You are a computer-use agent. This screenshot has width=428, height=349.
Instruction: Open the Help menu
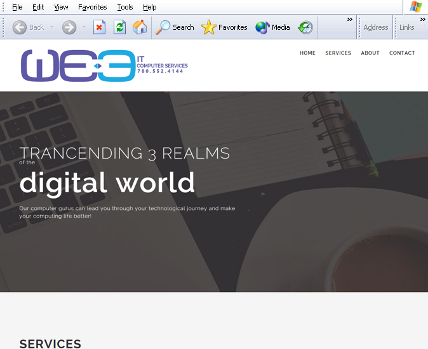(149, 7)
